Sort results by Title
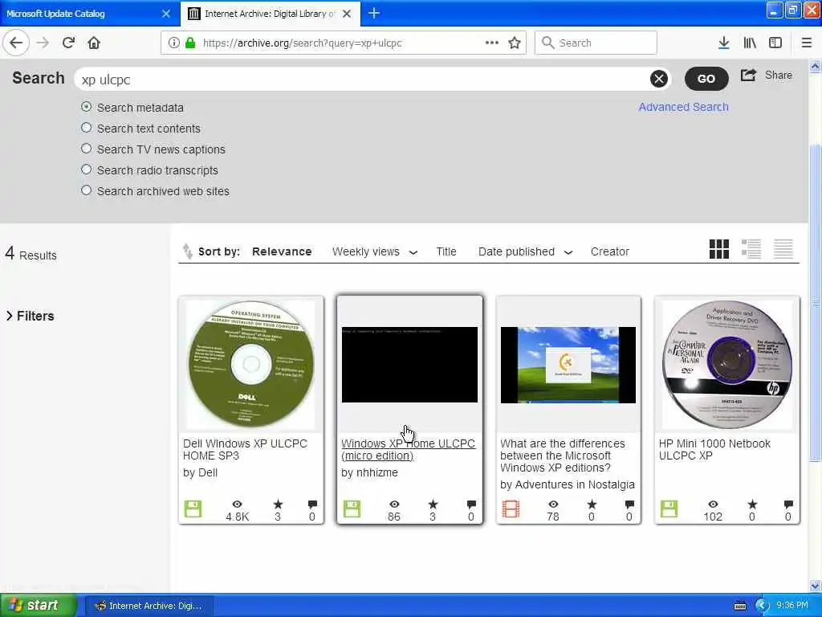Screen dimensions: 822x617 (x=446, y=251)
